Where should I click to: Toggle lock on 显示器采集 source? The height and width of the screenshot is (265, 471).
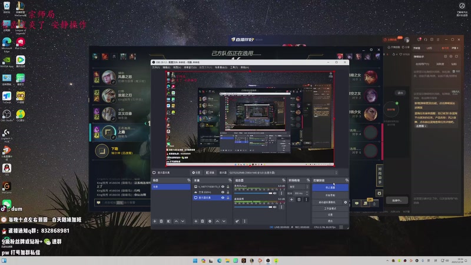(228, 198)
